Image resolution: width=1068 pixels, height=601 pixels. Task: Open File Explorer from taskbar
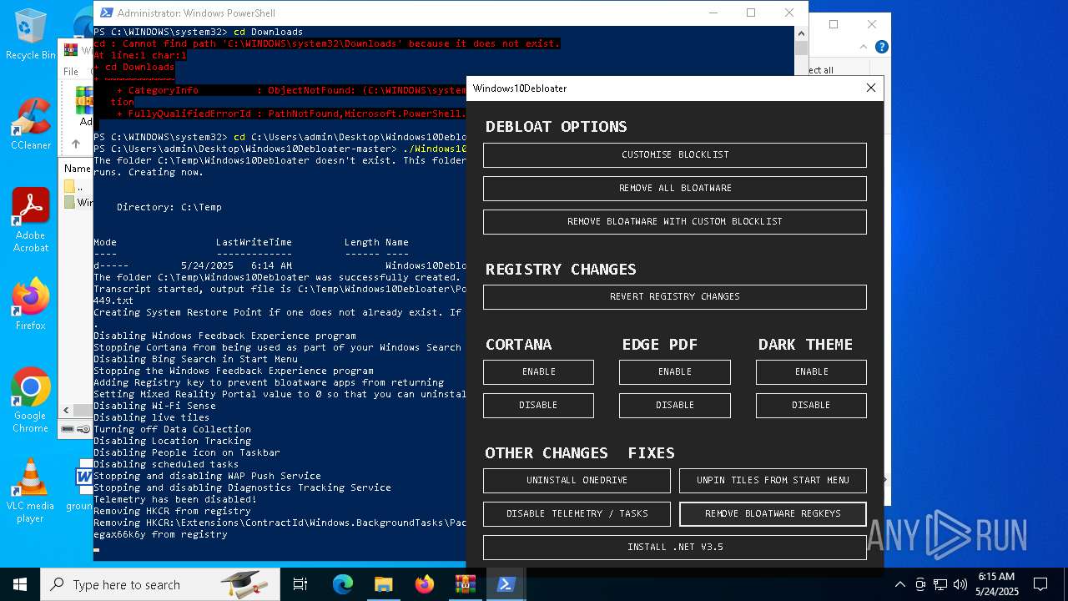click(384, 584)
